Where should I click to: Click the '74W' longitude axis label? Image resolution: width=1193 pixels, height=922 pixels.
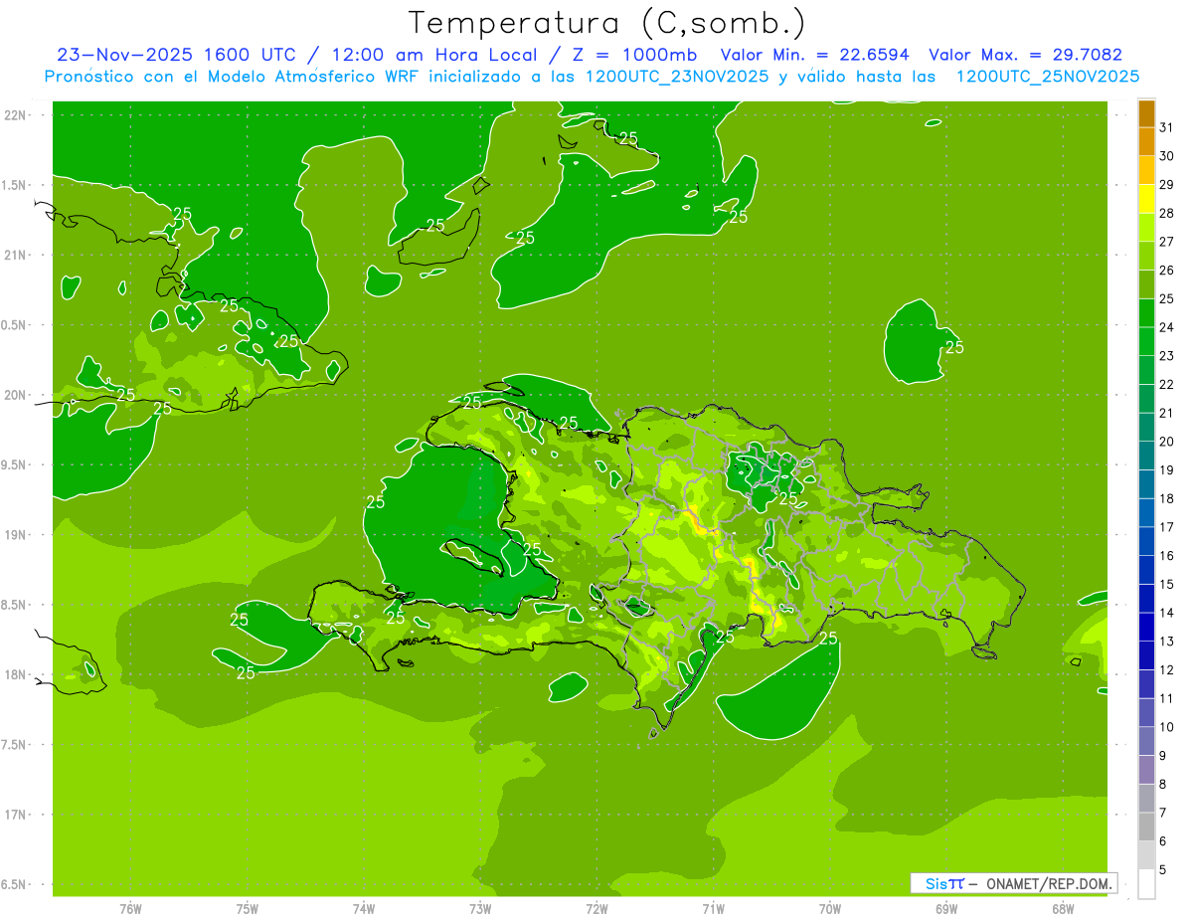363,909
